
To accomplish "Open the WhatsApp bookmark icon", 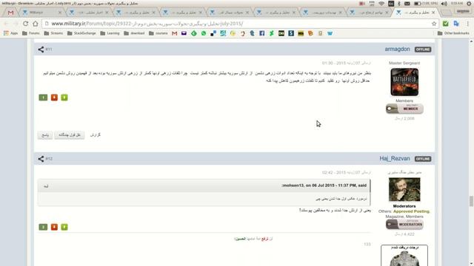I will tap(204, 33).
